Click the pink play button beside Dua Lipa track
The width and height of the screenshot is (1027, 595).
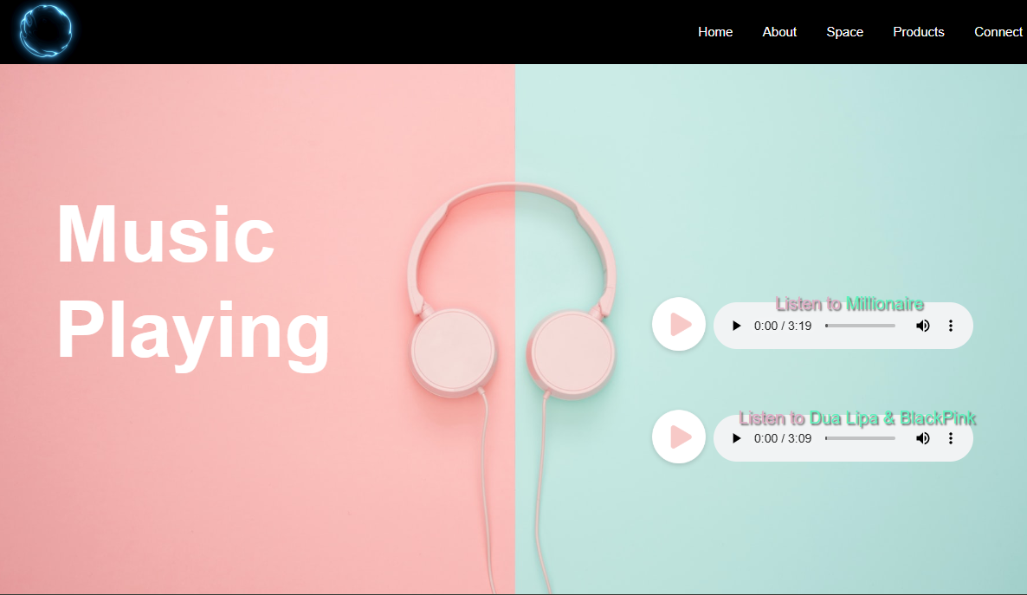click(679, 437)
